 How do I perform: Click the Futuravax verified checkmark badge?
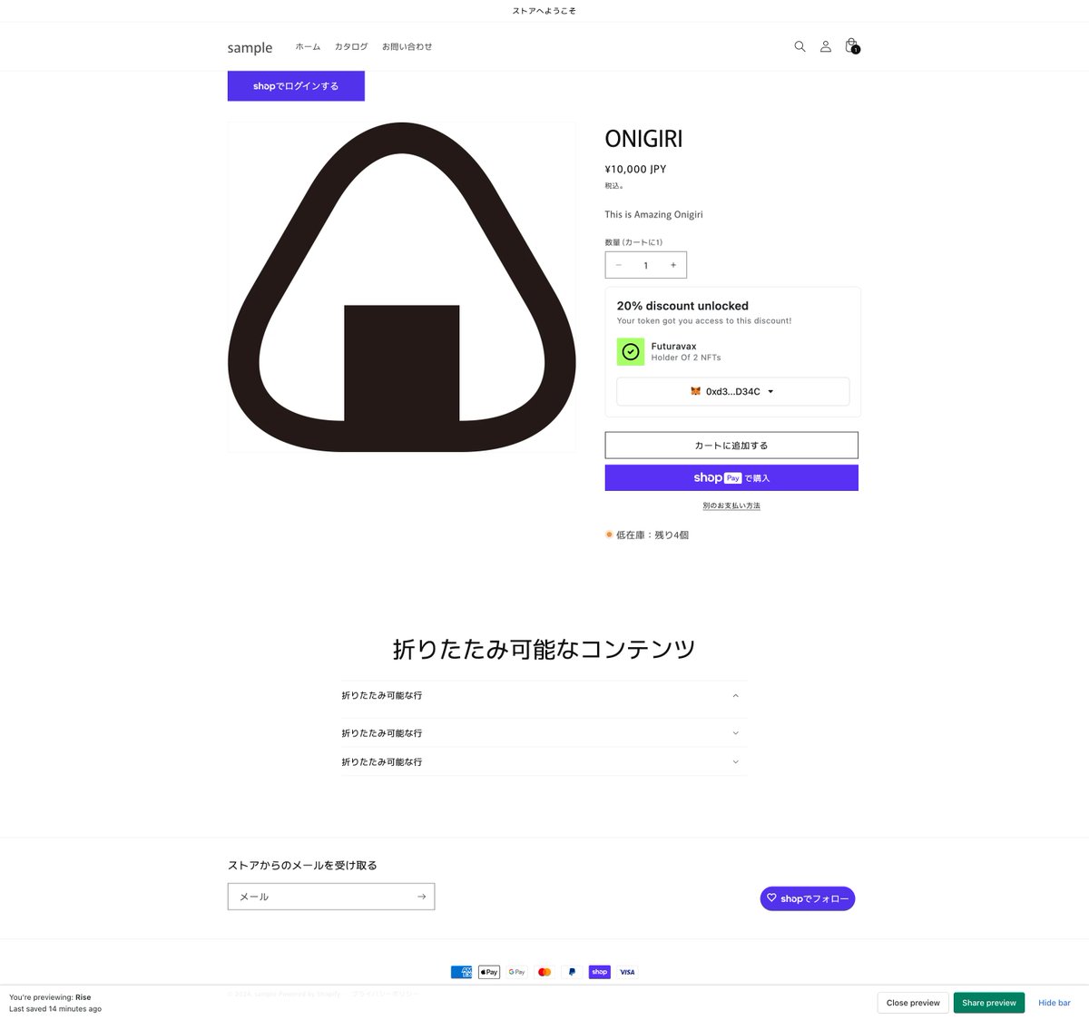tap(631, 351)
